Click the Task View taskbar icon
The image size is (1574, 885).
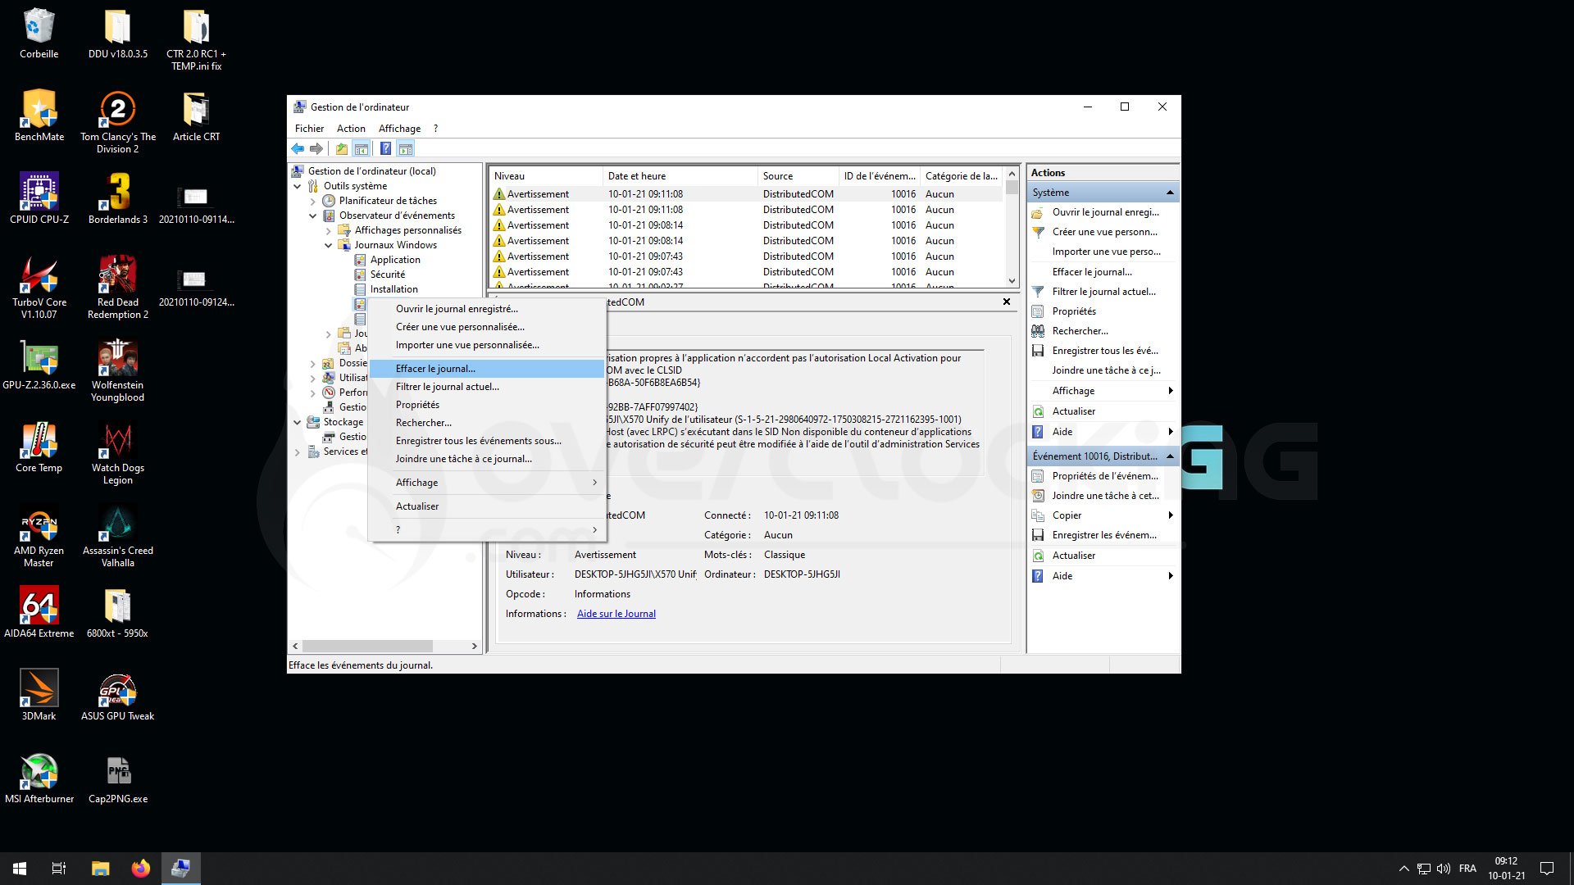pos(59,868)
